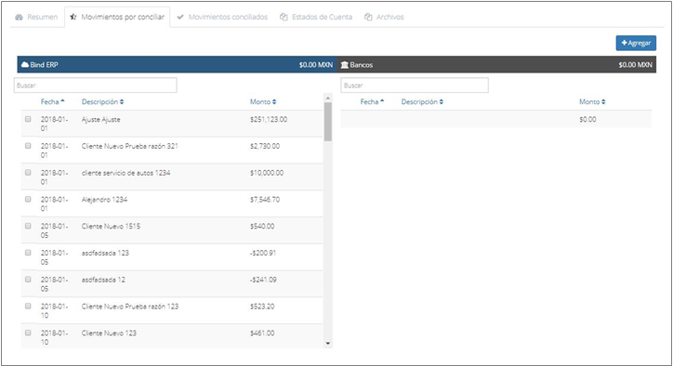The width and height of the screenshot is (673, 366).
Task: Click the Agregar button
Action: (636, 43)
